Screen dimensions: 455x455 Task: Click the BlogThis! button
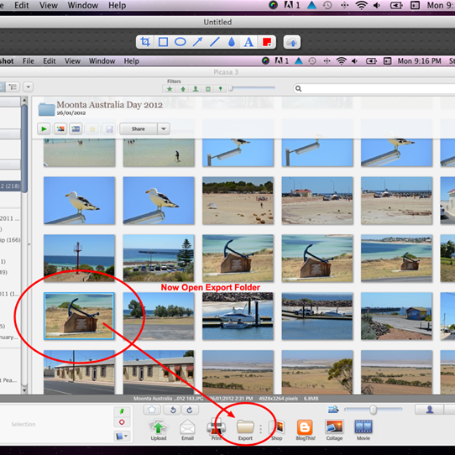pos(305,430)
